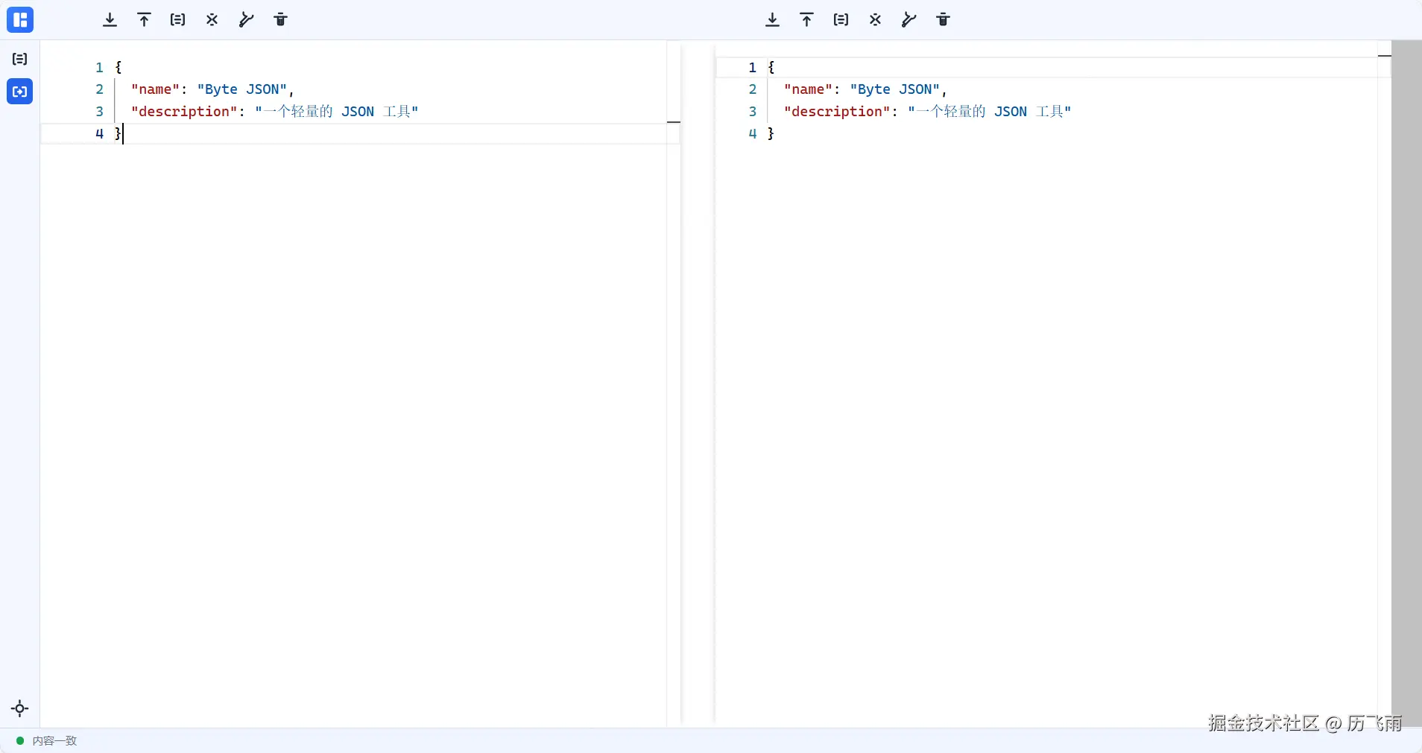Click the upload arrow icon above the right editor
Image resolution: width=1422 pixels, height=753 pixels.
[807, 20]
